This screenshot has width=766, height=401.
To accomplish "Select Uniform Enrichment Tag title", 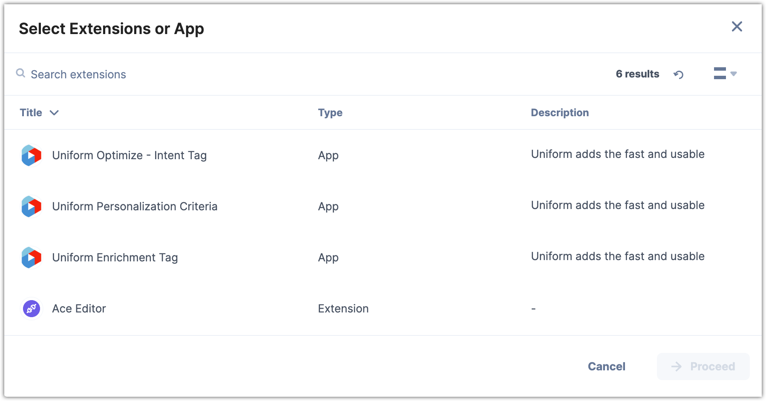I will coord(115,258).
